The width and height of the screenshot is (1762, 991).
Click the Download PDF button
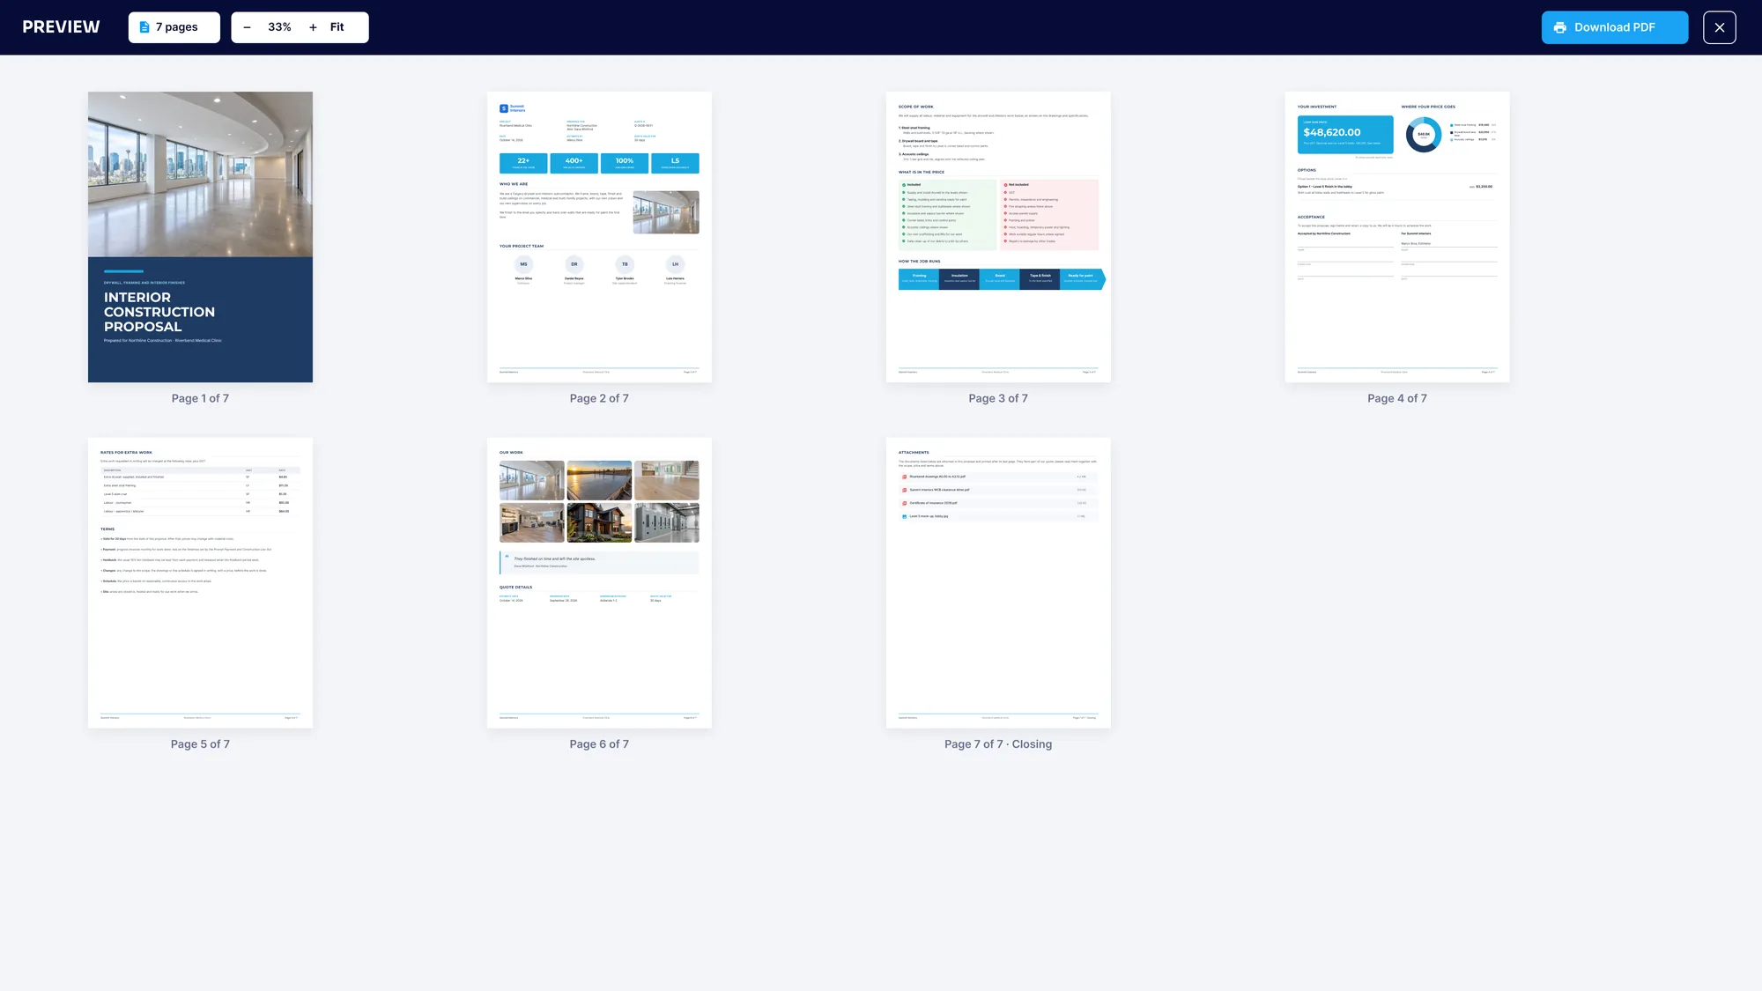[x=1614, y=27]
